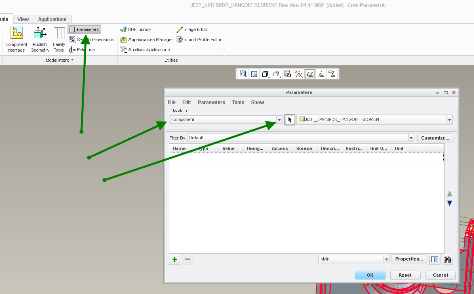The width and height of the screenshot is (474, 294).
Task: Click the Properties... button
Action: (x=409, y=259)
